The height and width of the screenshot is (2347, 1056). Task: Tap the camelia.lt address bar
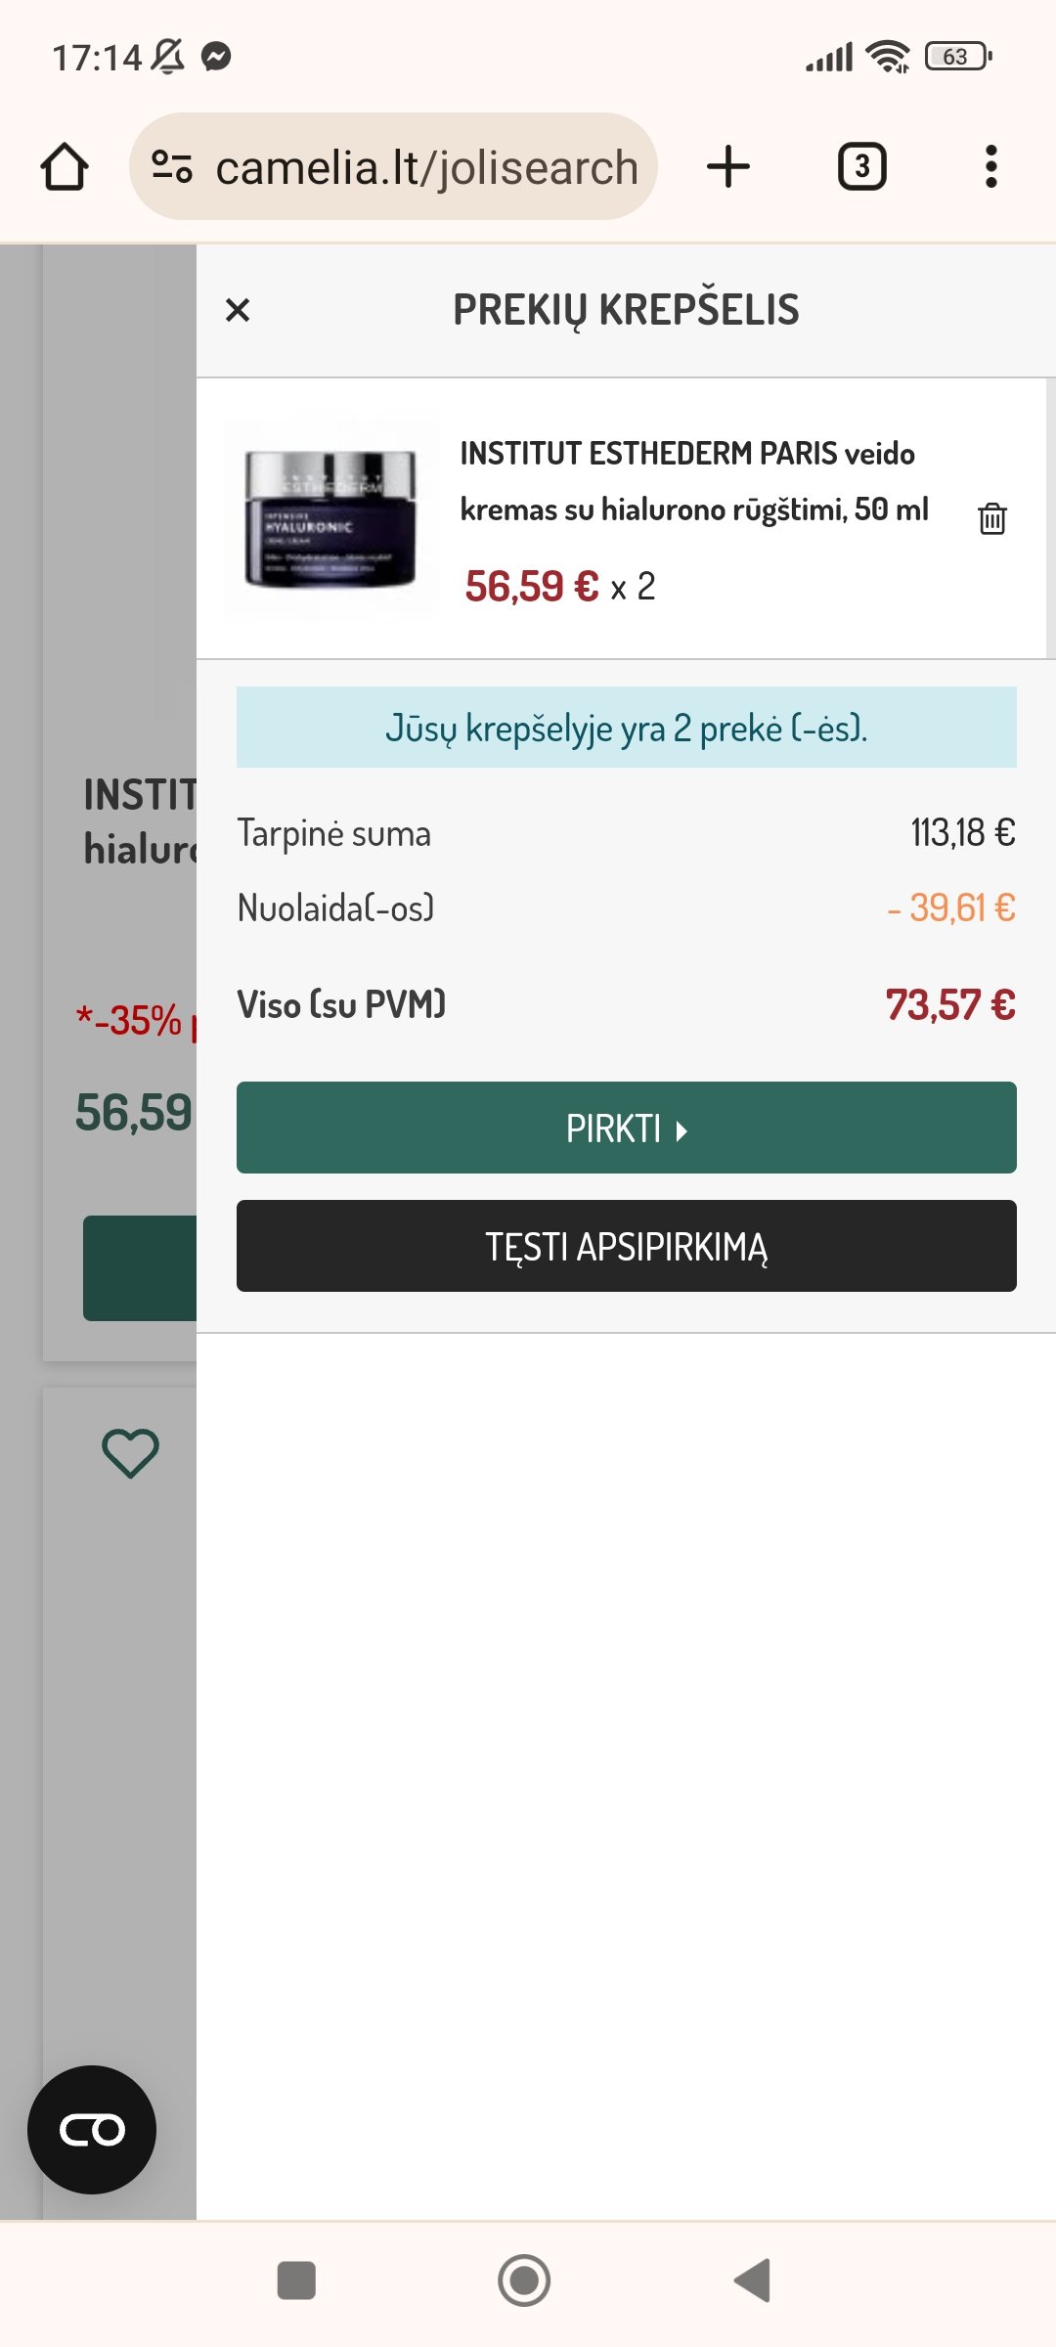click(426, 167)
